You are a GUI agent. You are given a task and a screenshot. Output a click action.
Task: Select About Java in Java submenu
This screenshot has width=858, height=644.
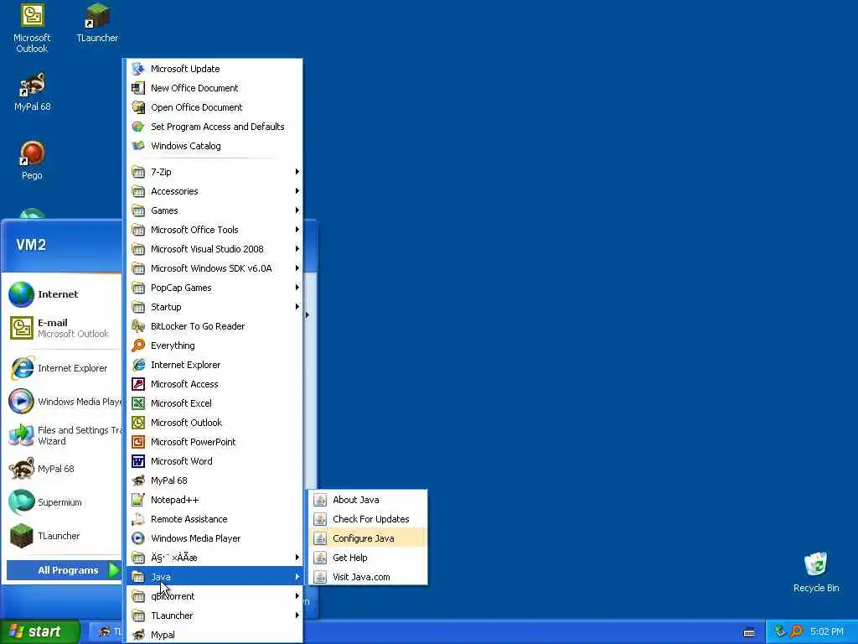(x=368, y=500)
